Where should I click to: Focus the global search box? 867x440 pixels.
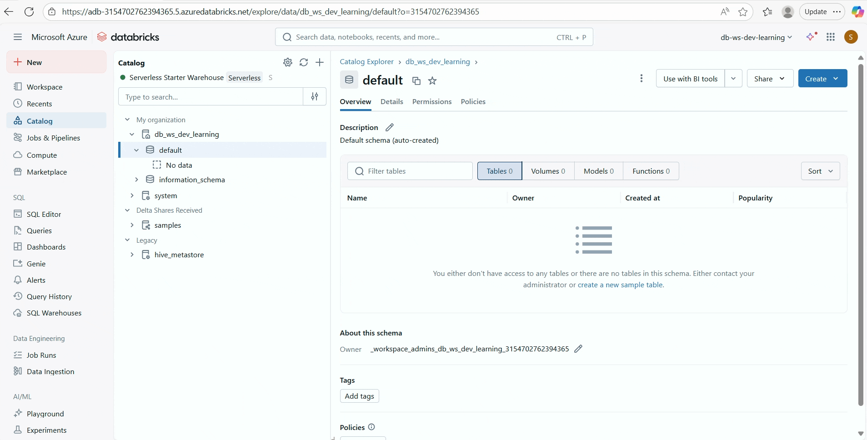[434, 37]
